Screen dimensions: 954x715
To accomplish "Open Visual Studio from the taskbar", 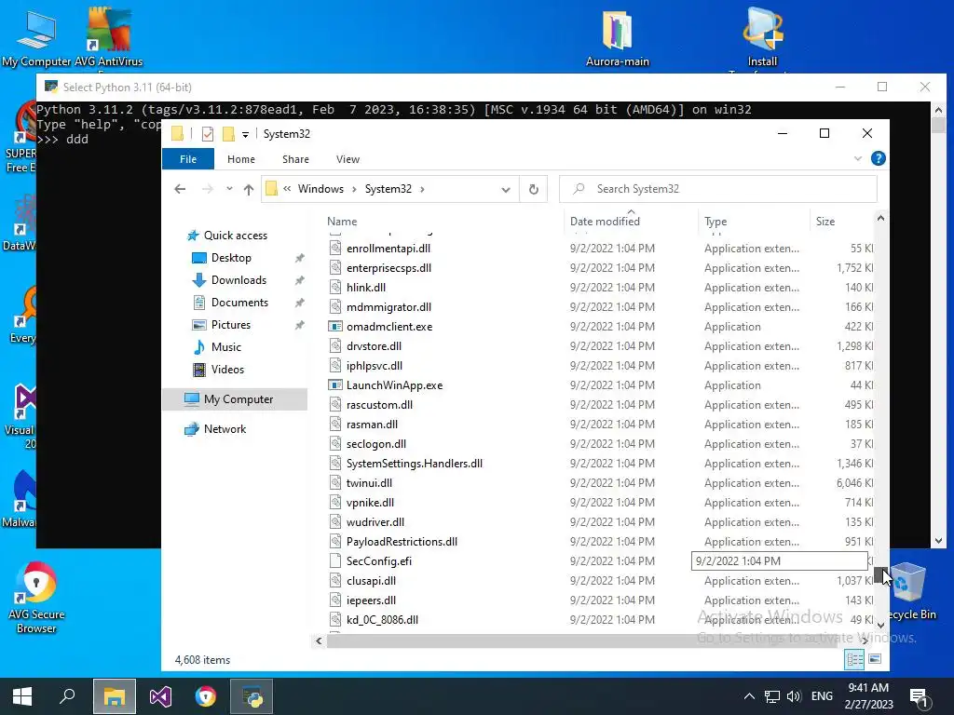I will pyautogui.click(x=160, y=696).
